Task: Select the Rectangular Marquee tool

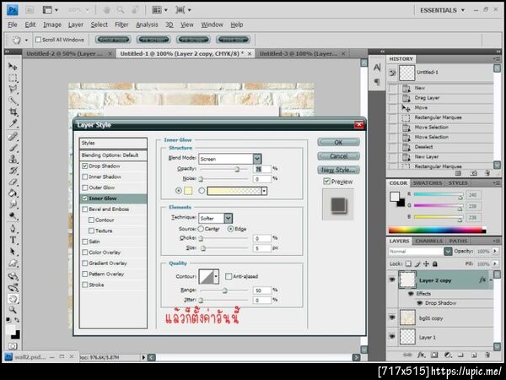Action: 13,78
